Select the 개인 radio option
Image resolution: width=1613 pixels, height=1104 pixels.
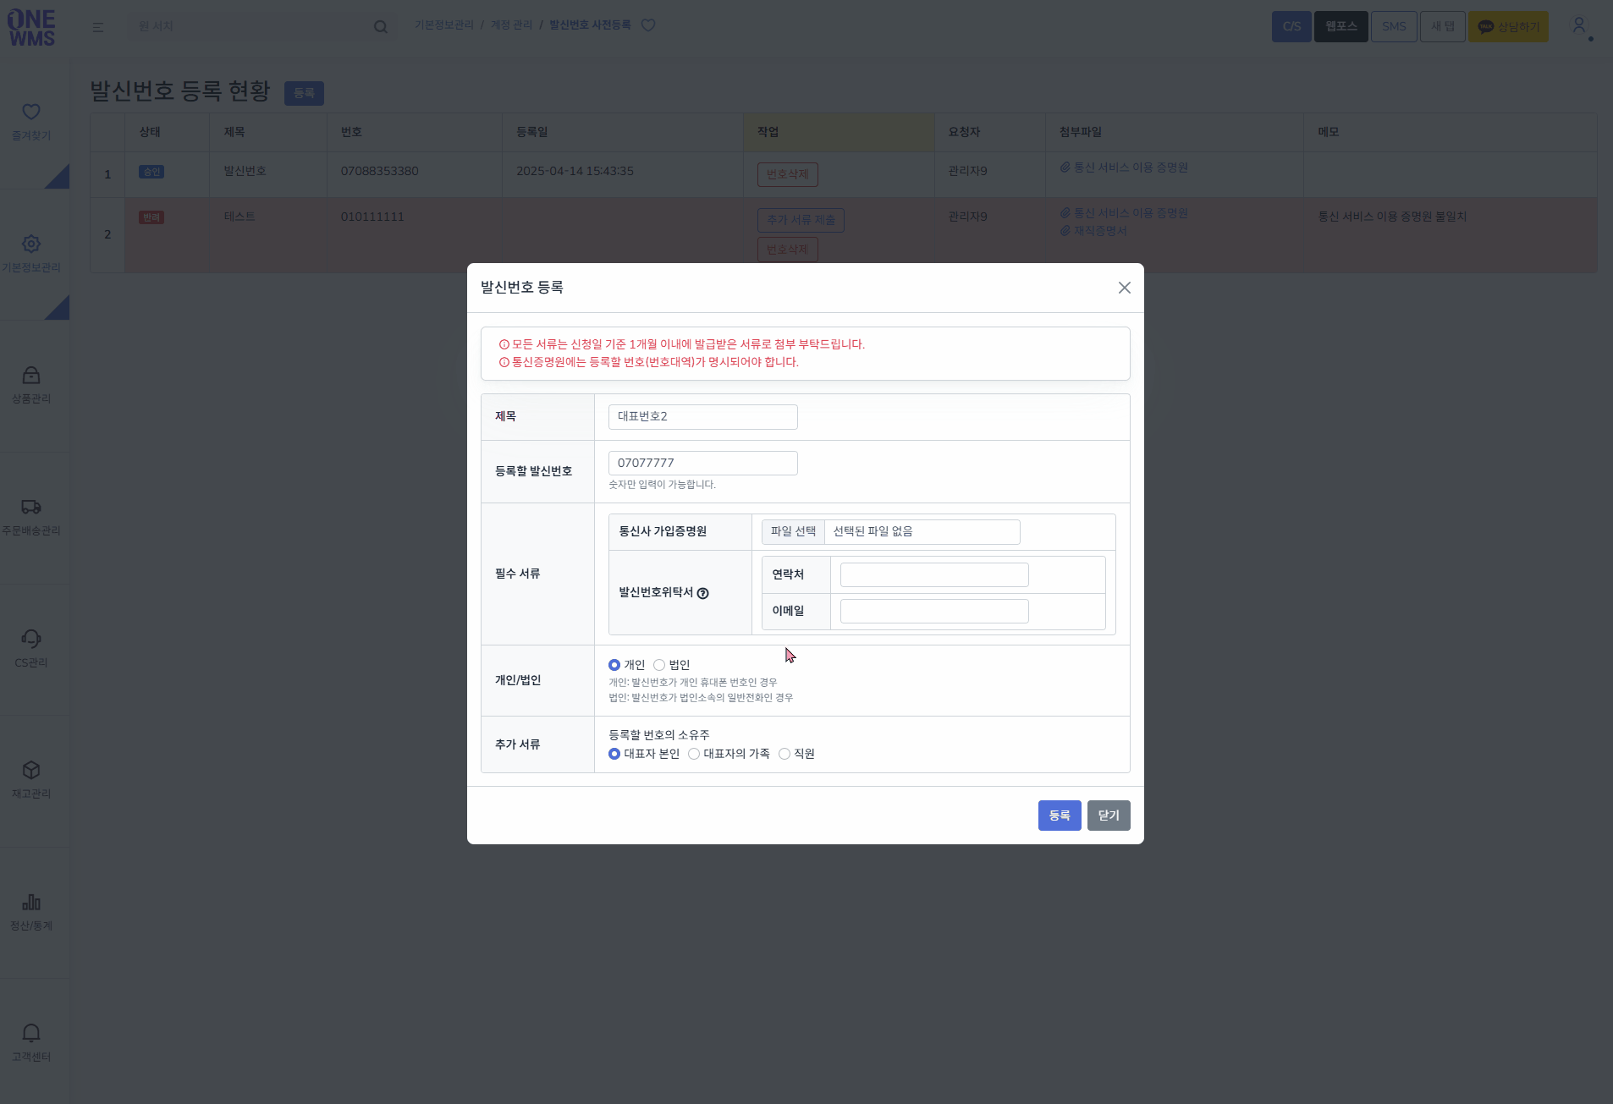tap(614, 665)
